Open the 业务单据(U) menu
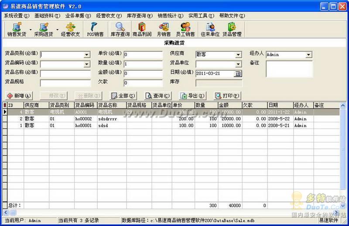349x226 pixels. [x=78, y=16]
